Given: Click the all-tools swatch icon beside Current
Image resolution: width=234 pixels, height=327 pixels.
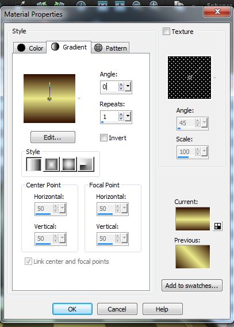Looking at the screenshot, I should tap(217, 226).
